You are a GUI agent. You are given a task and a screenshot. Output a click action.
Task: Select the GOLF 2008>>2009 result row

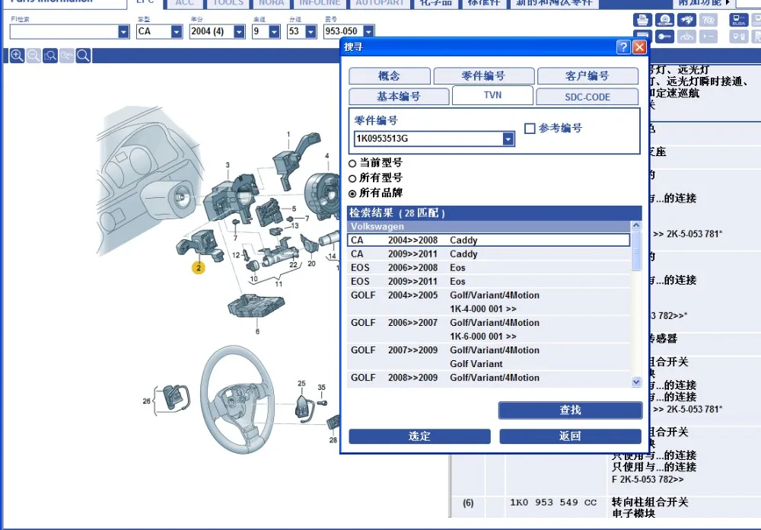point(489,378)
